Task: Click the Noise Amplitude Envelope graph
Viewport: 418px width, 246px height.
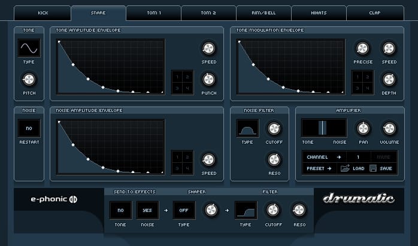Action: (111, 147)
